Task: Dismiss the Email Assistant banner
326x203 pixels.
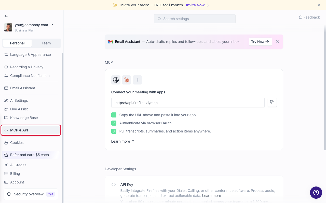Action: [x=278, y=42]
